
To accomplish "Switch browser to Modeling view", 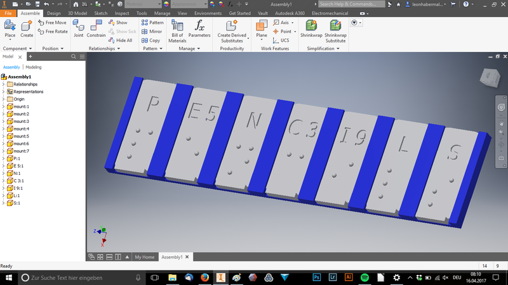I will tap(34, 66).
